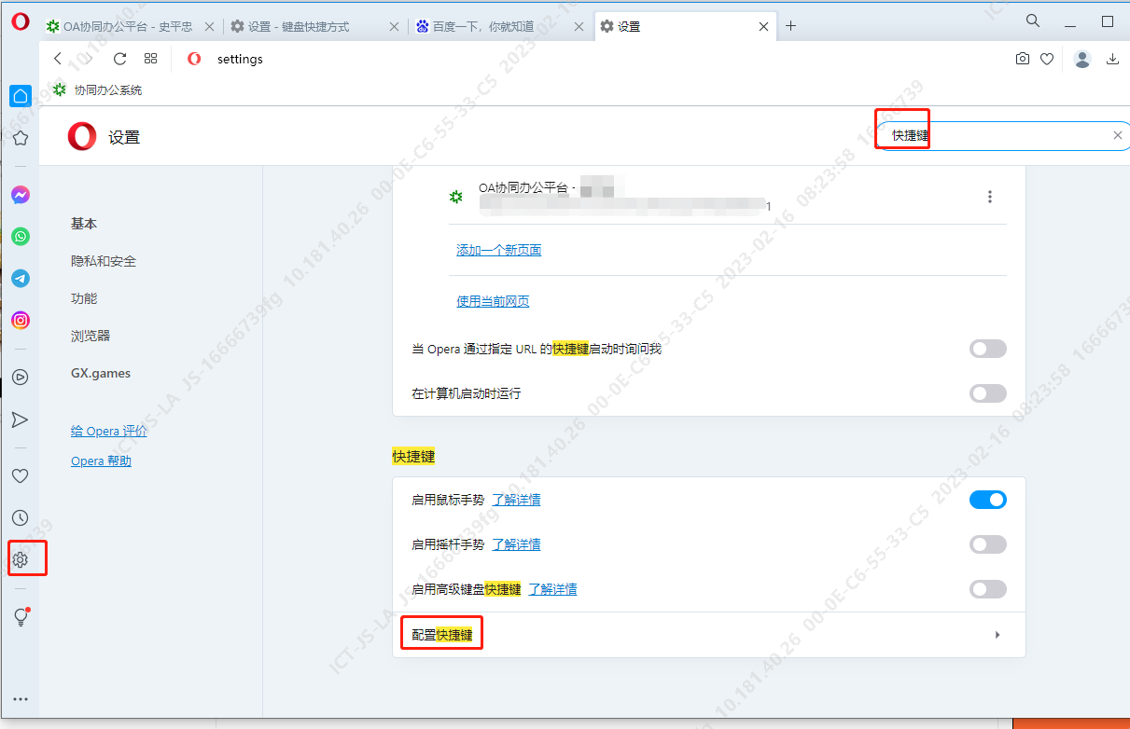Open the sidebar heart pinboards icon
The image size is (1130, 729).
click(x=20, y=475)
